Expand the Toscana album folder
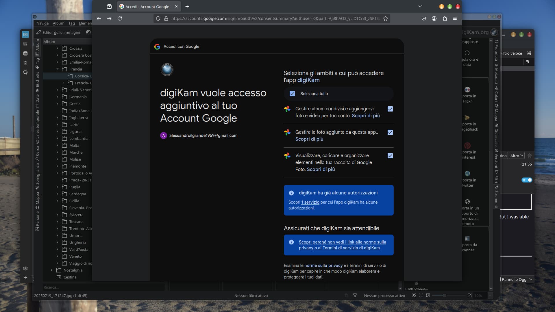 click(58, 222)
